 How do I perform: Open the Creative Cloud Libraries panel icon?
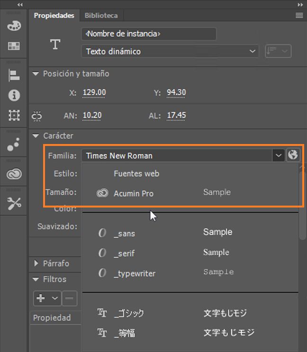14,174
